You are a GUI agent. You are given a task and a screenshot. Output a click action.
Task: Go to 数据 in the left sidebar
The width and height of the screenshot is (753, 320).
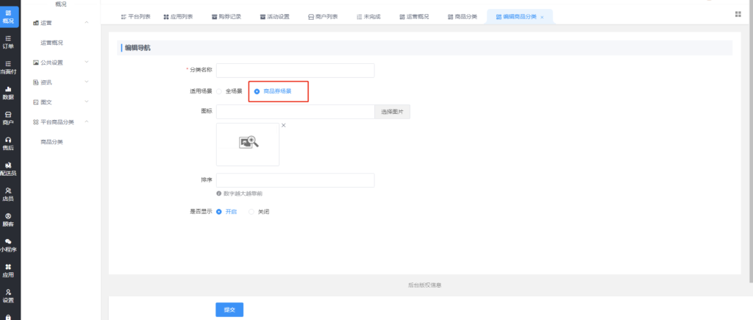tap(9, 93)
